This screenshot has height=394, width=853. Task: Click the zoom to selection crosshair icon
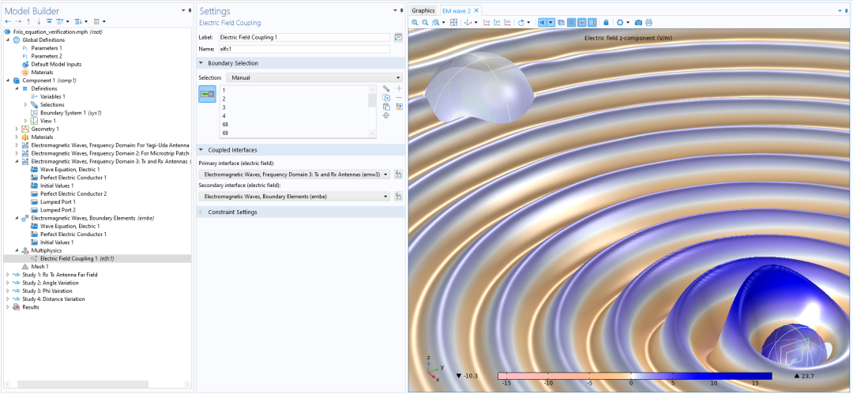point(386,115)
